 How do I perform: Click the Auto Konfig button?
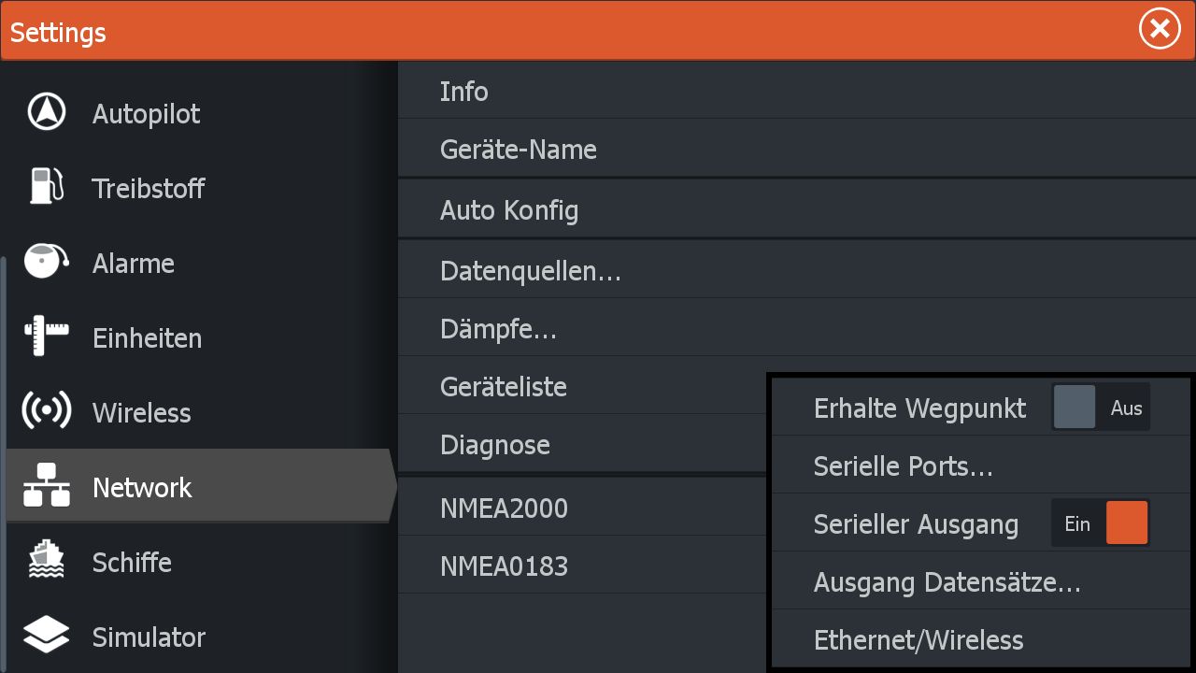[x=508, y=209]
